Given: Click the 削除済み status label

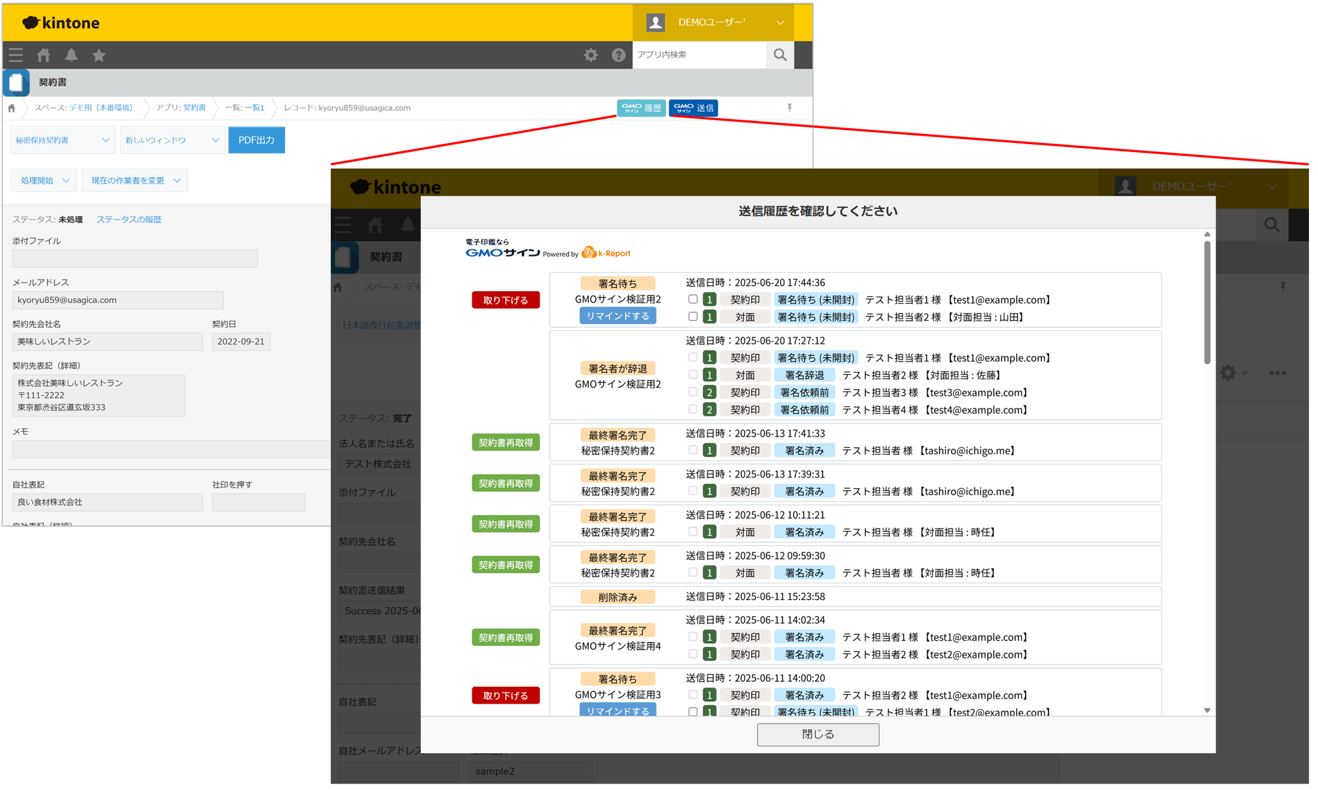Looking at the screenshot, I should click(x=618, y=597).
